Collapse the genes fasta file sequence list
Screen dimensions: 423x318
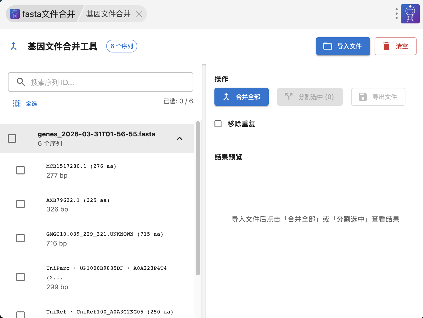[180, 138]
